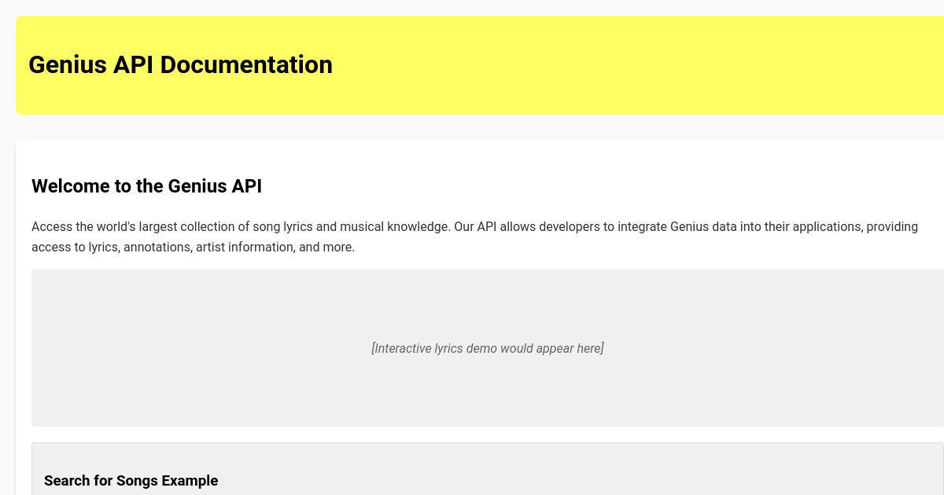Click the word Genius in the intro paragraph

coord(688,226)
